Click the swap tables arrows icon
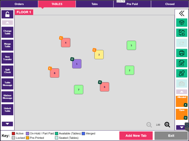The image size is (189, 141). click(x=182, y=33)
